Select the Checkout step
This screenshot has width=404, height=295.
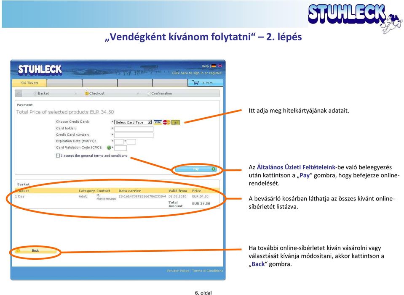point(95,94)
